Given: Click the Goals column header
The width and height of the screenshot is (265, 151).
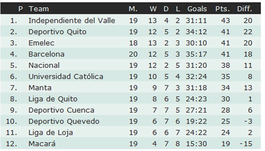Looking at the screenshot, I should (x=197, y=9).
